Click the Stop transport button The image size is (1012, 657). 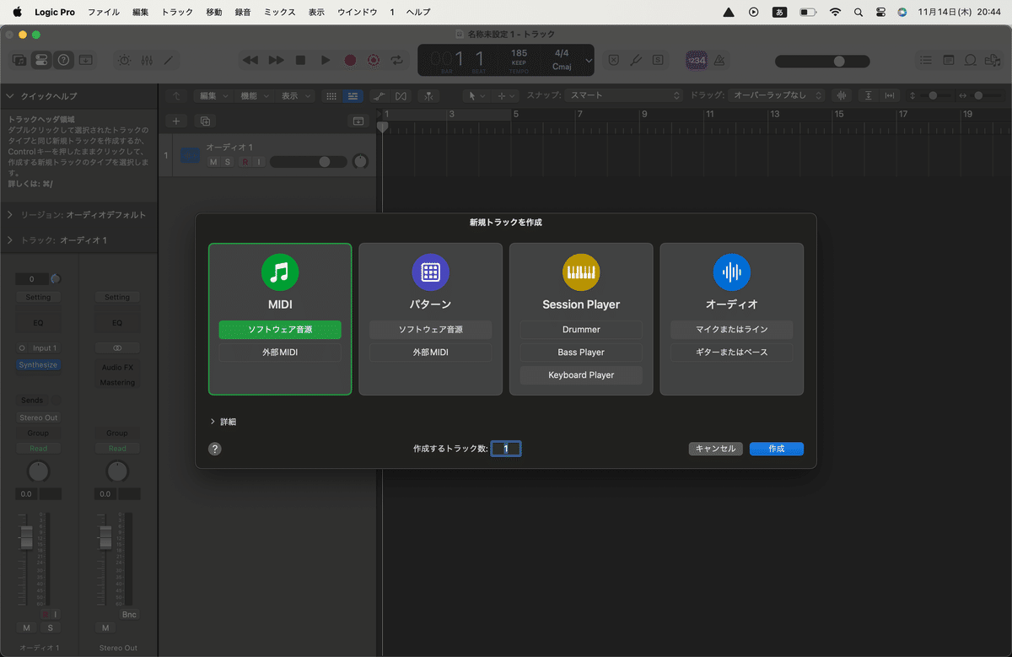(x=300, y=60)
